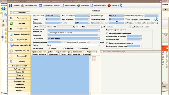Click the green Платежи icon

(x=11, y=23)
